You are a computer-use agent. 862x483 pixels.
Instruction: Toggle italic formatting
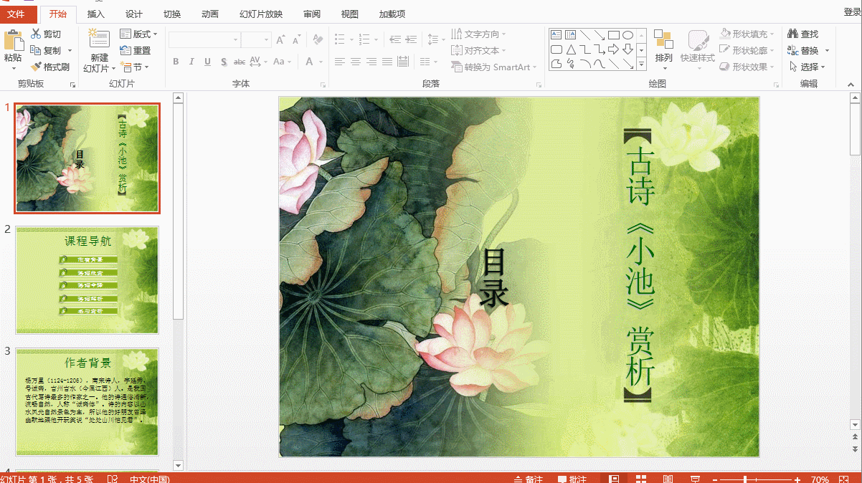pos(191,62)
